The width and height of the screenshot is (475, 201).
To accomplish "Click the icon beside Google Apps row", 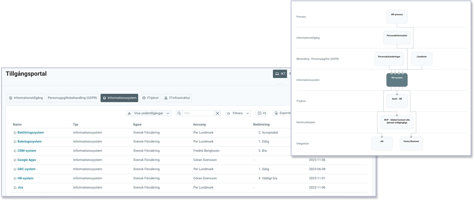I will (x=15, y=160).
